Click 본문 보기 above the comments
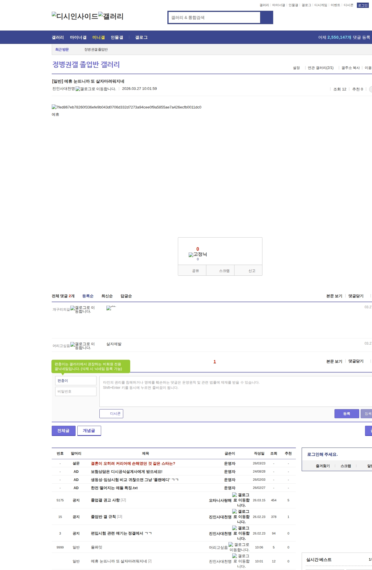Image resolution: width=372 pixels, height=570 pixels. pos(334,296)
